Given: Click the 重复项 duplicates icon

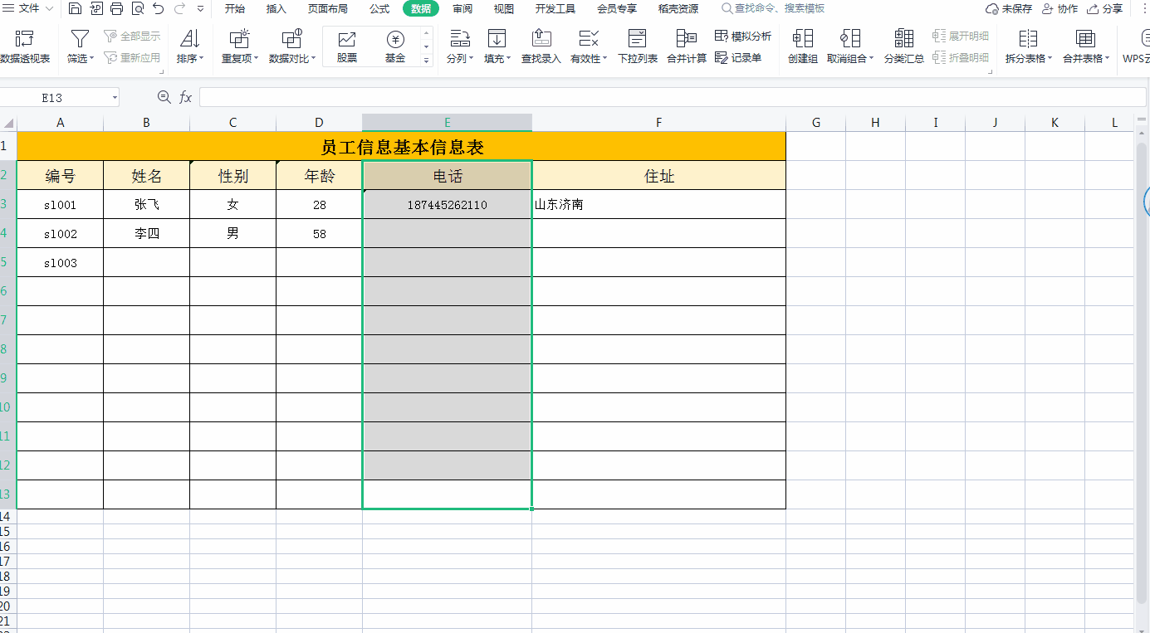Looking at the screenshot, I should 239,38.
